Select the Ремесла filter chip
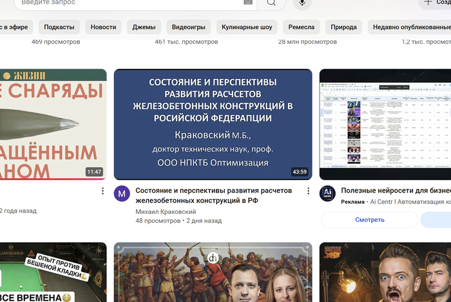This screenshot has width=451, height=302. point(301,27)
